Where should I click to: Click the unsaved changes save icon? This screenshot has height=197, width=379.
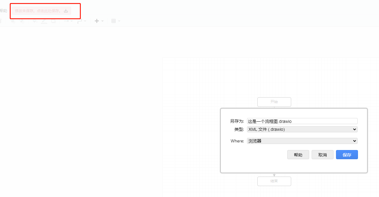66,11
